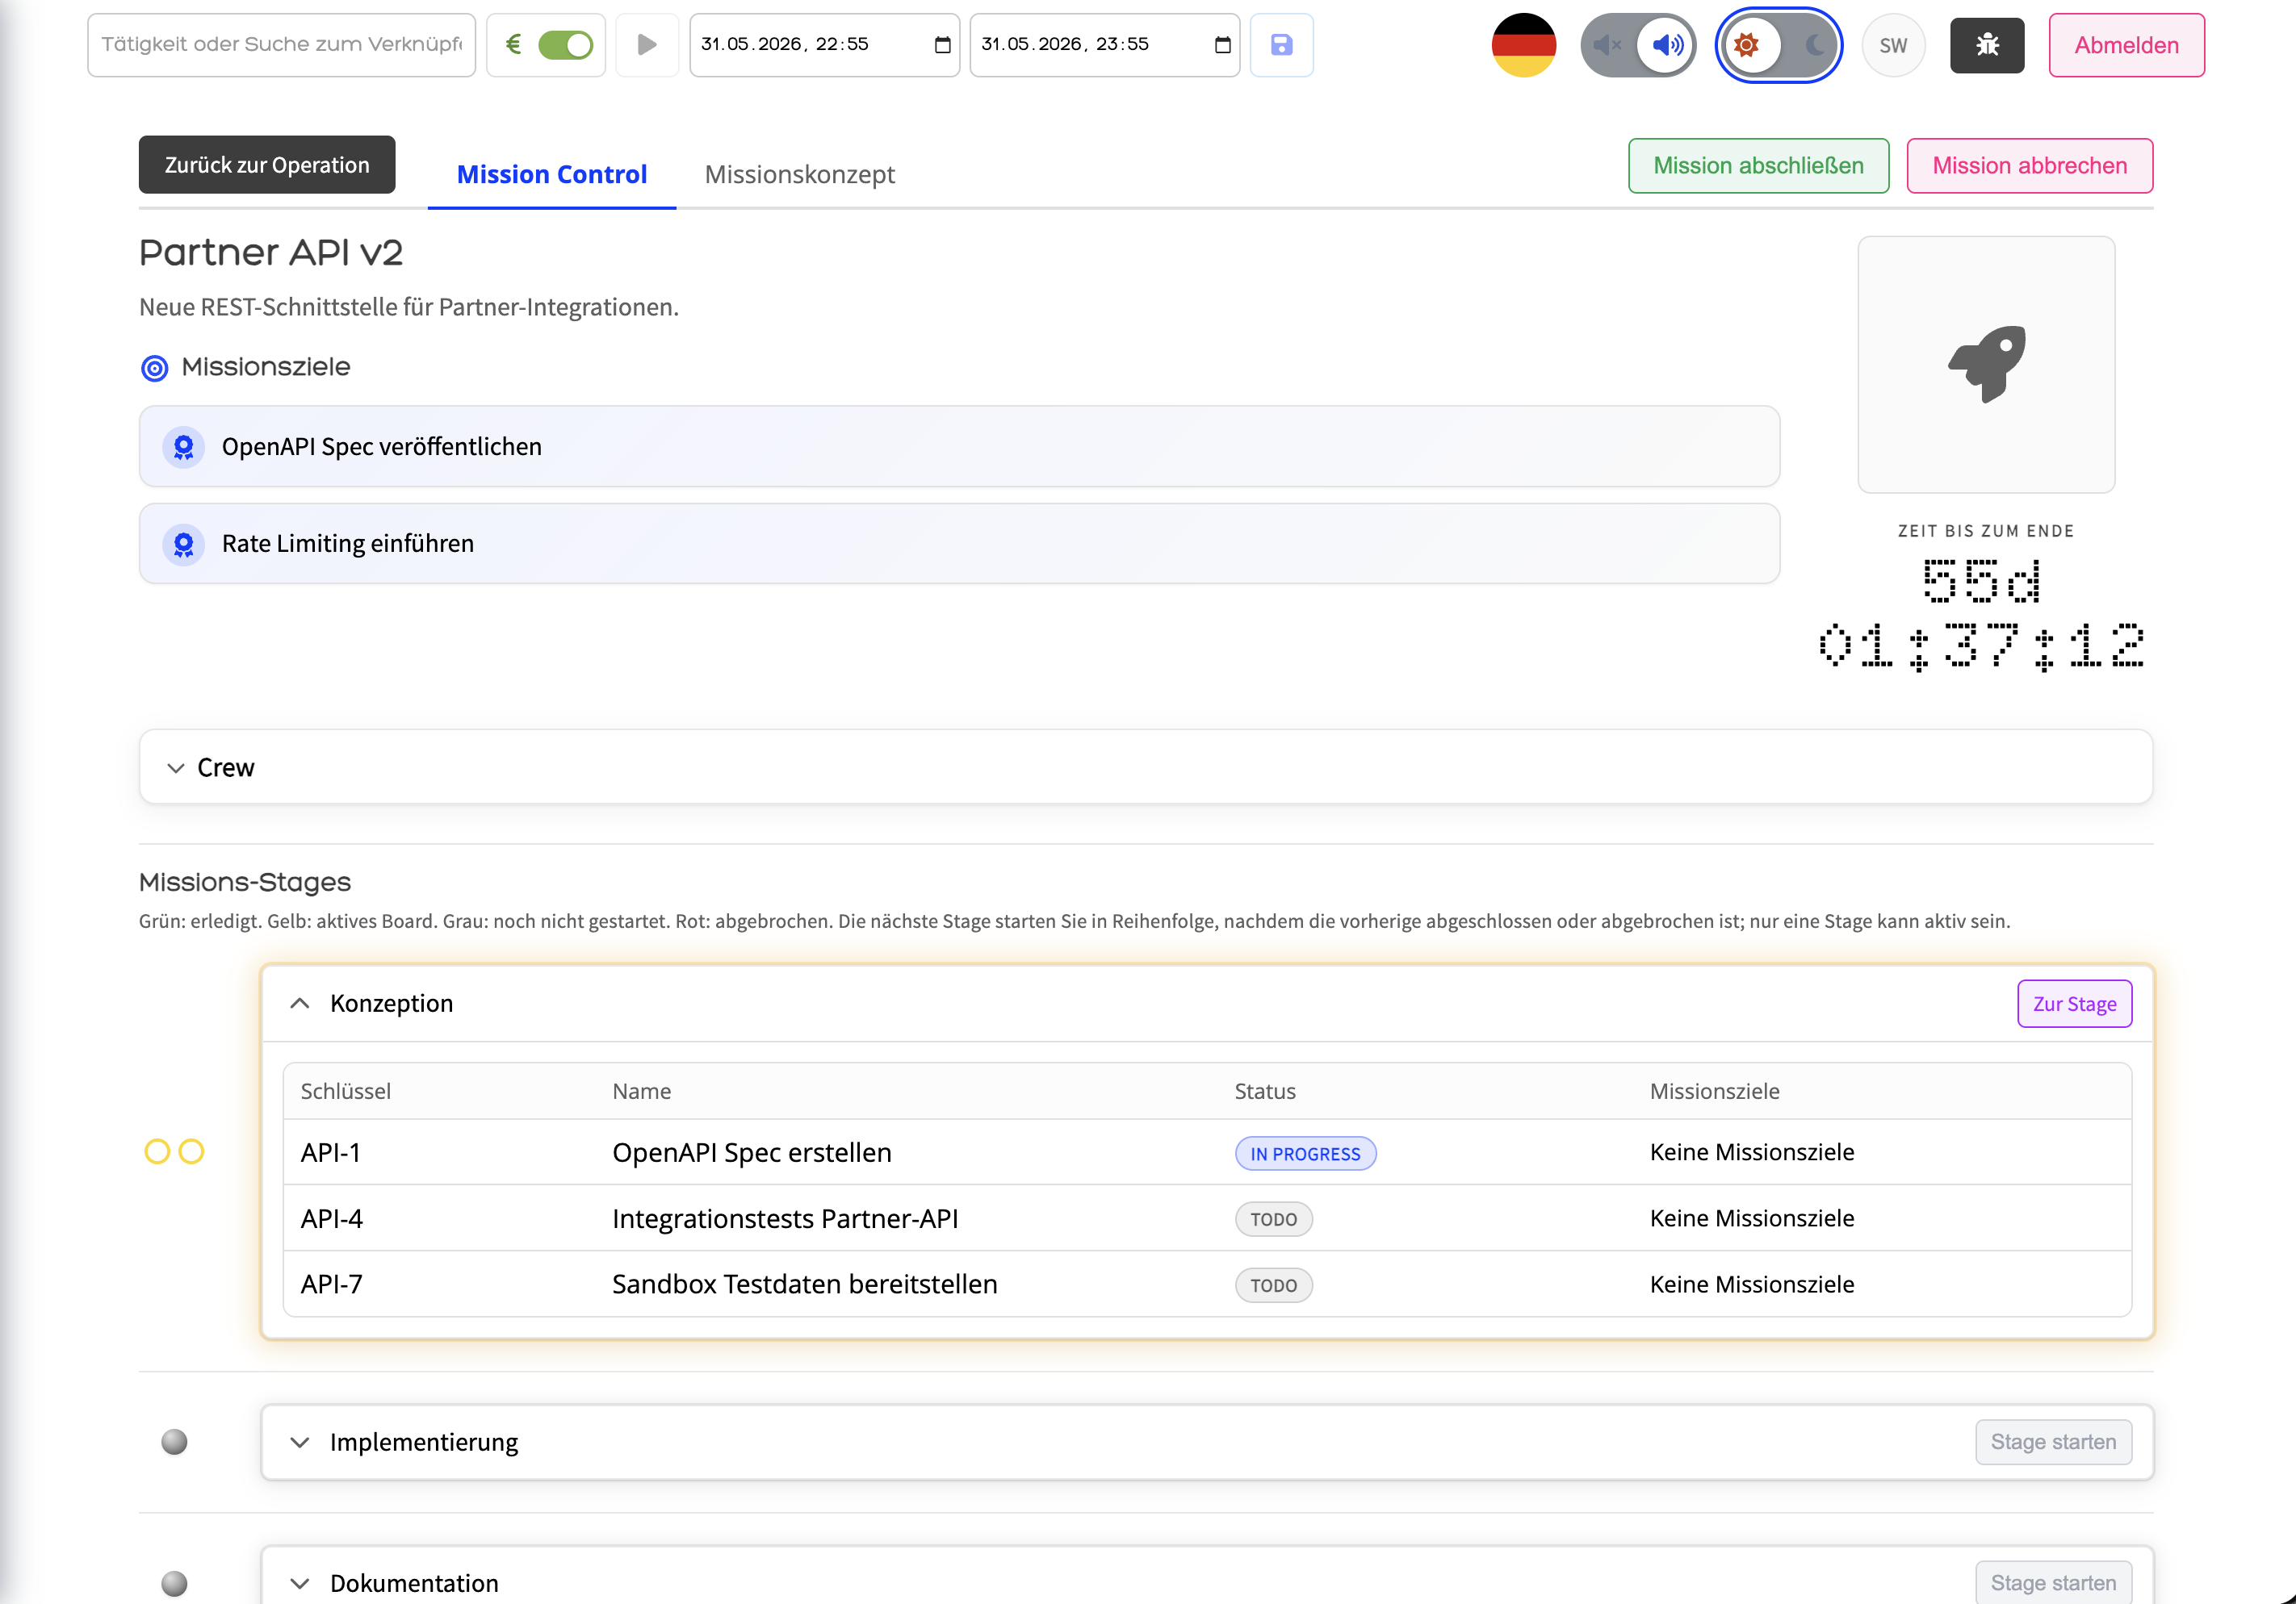The width and height of the screenshot is (2296, 1604).
Task: Click the Missionsziele target icon
Action: point(154,369)
